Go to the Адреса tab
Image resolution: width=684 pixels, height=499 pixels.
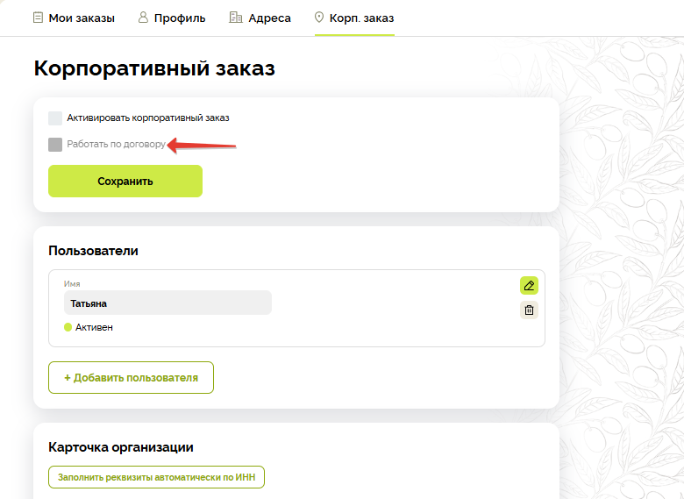point(270,18)
